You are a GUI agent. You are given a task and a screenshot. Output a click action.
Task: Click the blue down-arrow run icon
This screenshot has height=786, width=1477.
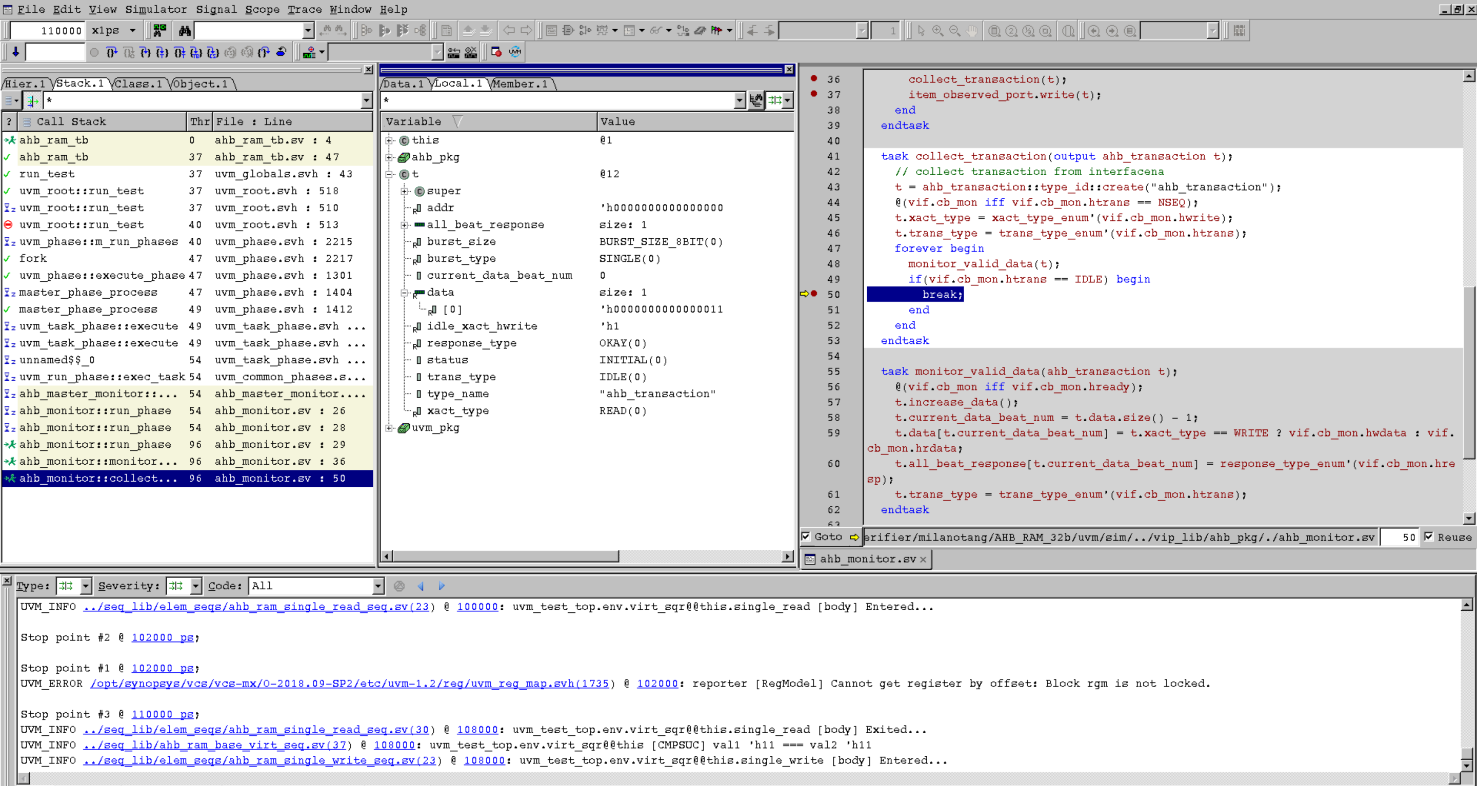15,52
